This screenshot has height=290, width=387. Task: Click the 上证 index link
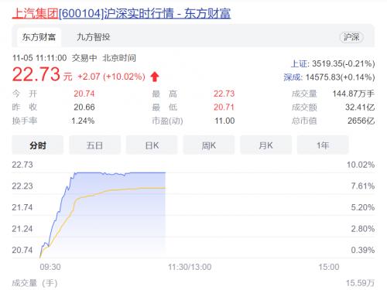(x=300, y=63)
